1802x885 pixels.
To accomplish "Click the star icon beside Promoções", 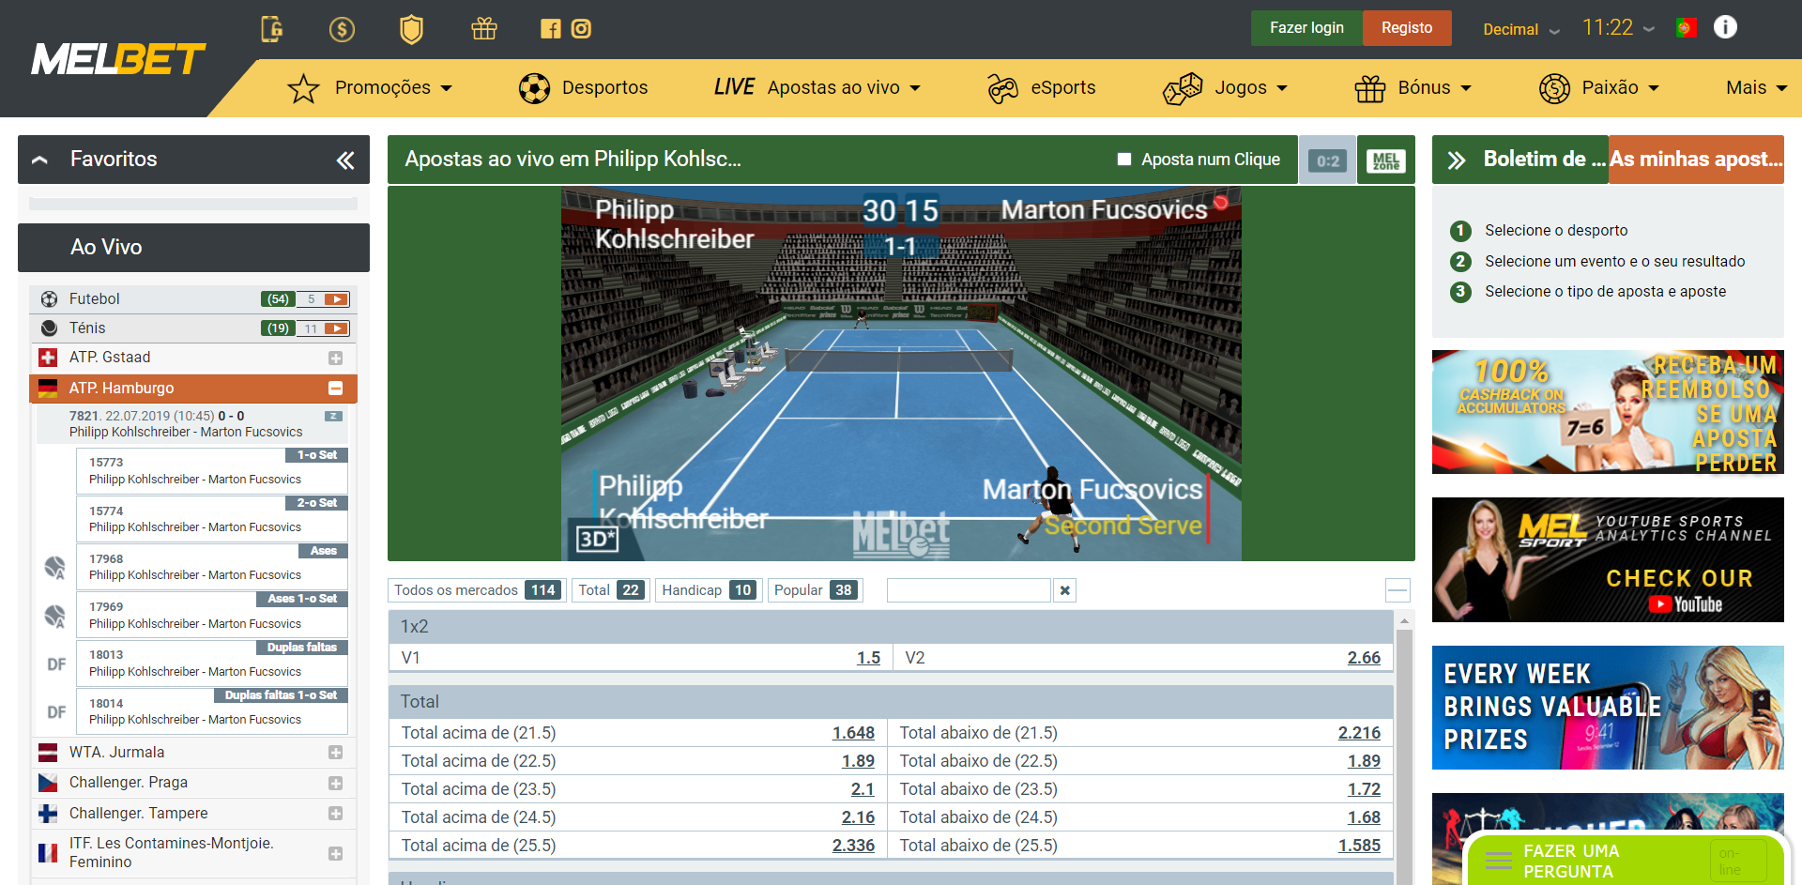I will [x=303, y=88].
